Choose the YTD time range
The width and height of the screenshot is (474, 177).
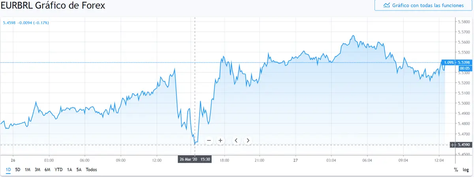pos(58,170)
